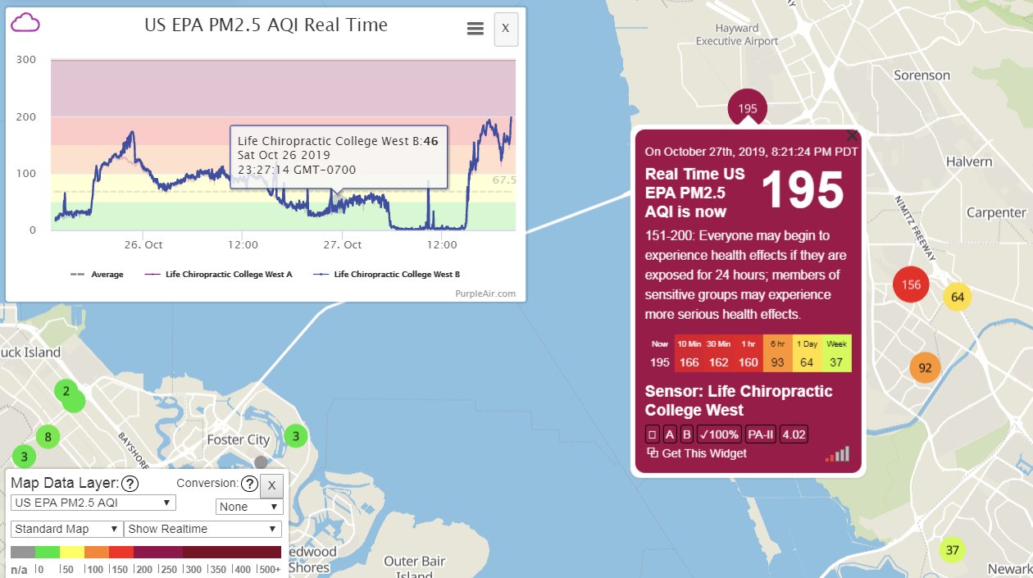Open the Standard Map dropdown
The height and width of the screenshot is (578, 1033).
(x=66, y=529)
